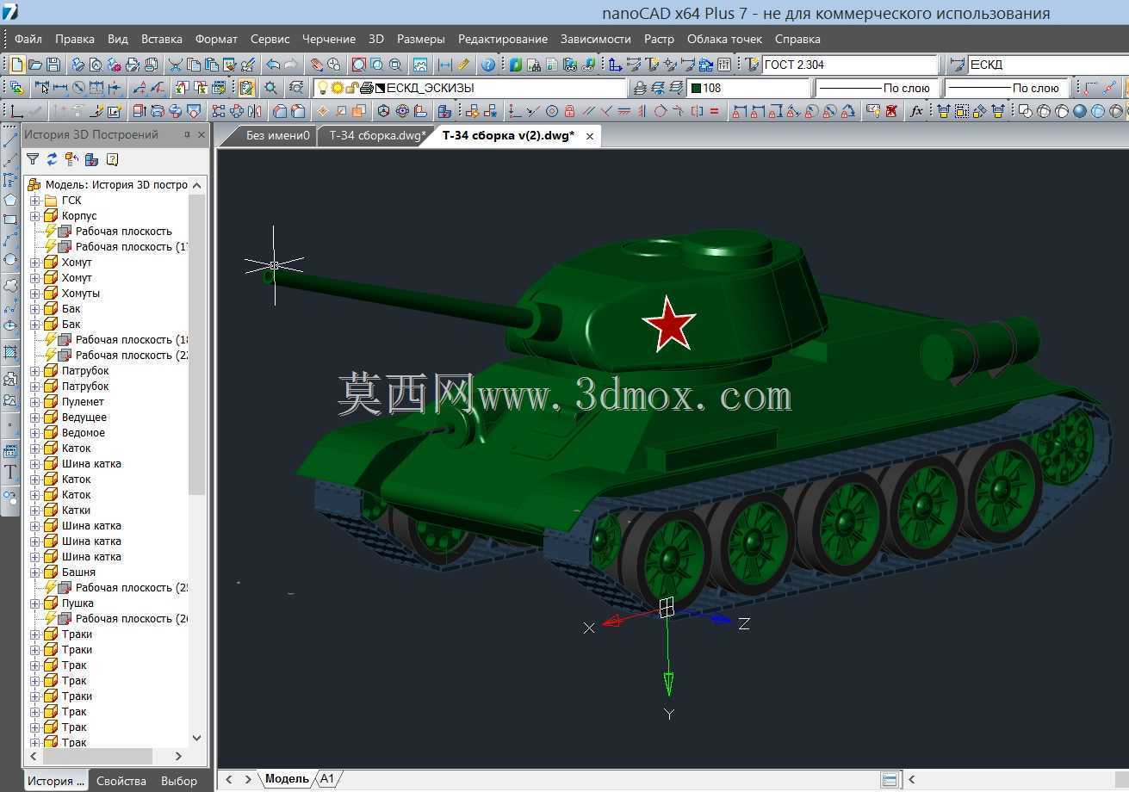Toggle layer on/off with the lightbulb icon
This screenshot has width=1129, height=792.
click(x=321, y=88)
